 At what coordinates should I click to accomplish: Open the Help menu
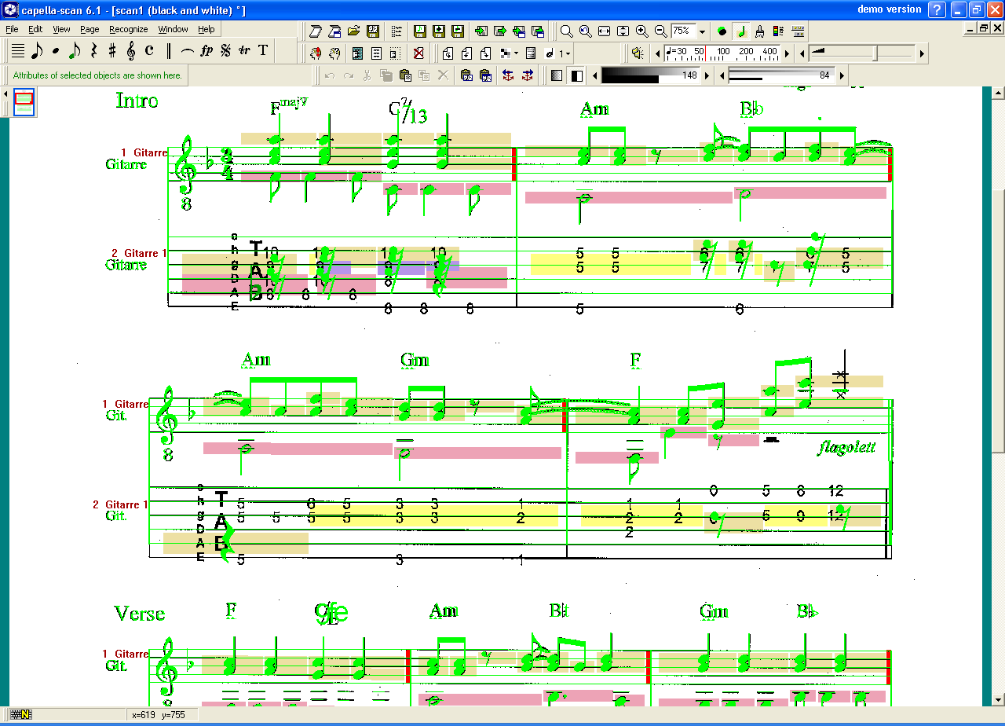pos(206,29)
